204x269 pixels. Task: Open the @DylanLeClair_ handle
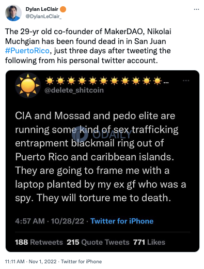pyautogui.click(x=43, y=17)
